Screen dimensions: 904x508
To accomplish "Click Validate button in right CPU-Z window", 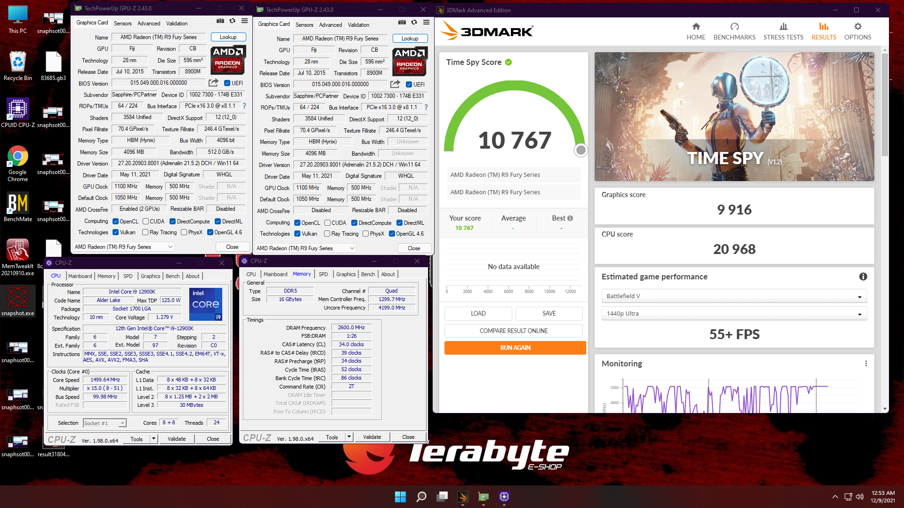I will (x=372, y=437).
